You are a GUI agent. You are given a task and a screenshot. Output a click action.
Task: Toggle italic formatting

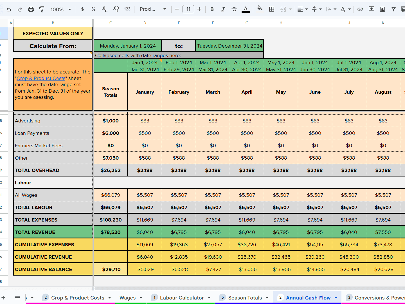223,9
